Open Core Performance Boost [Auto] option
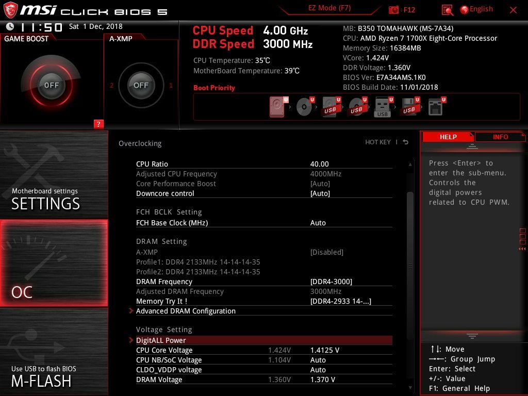 pos(320,184)
